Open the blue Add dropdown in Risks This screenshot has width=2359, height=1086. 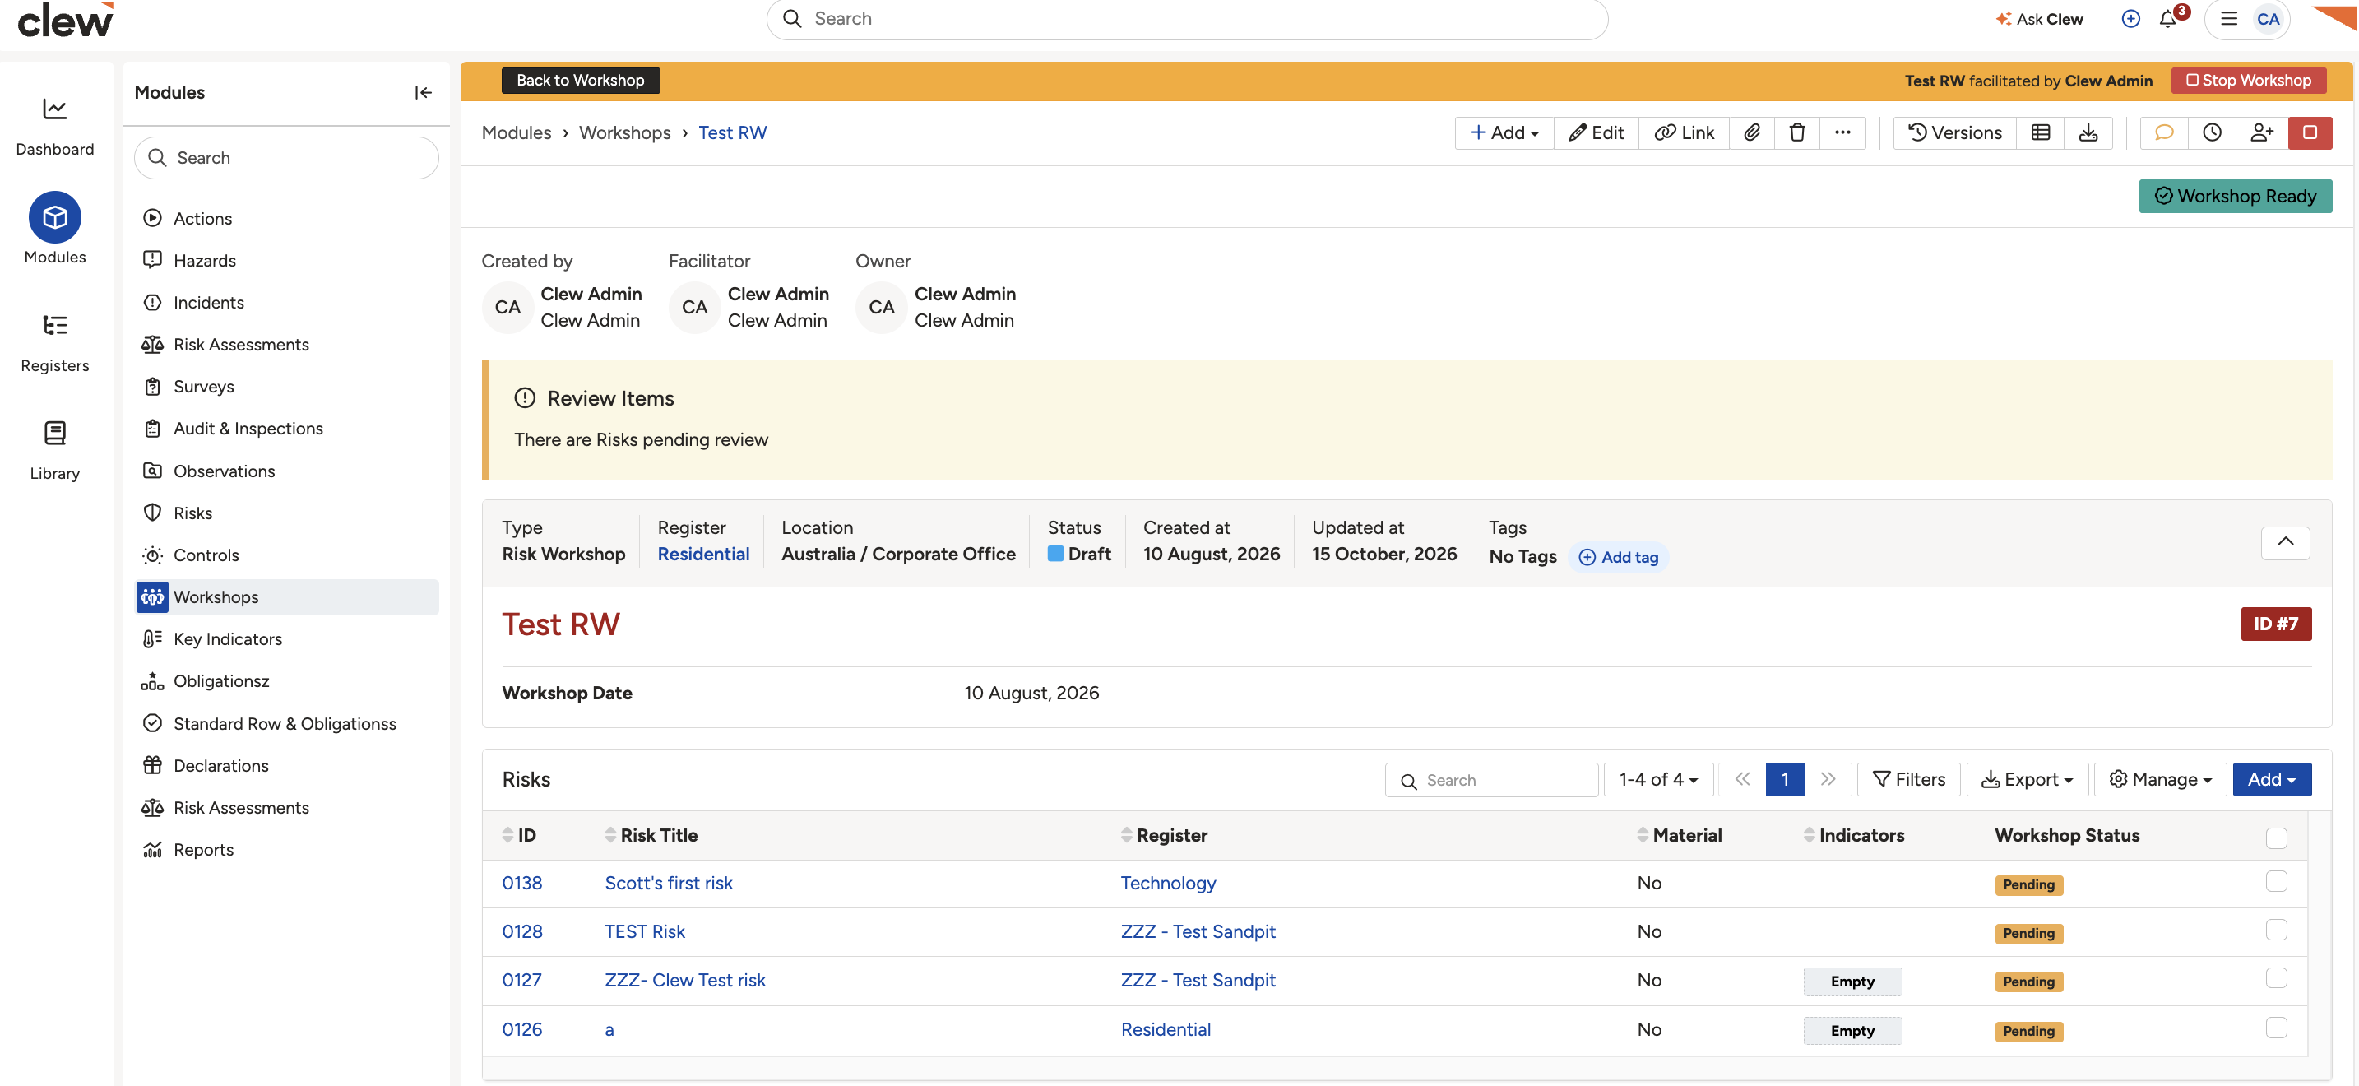tap(2271, 779)
